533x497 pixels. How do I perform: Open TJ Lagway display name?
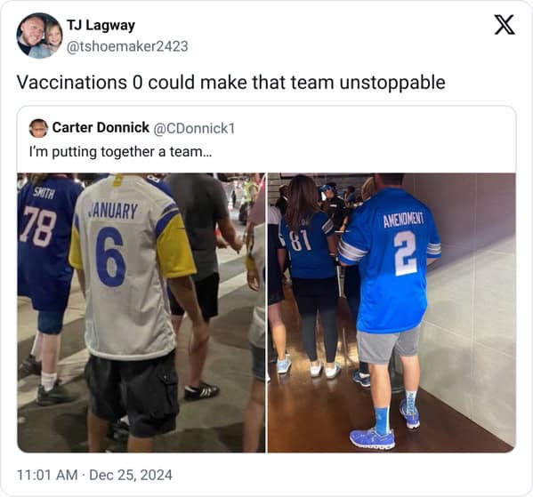coord(101,25)
